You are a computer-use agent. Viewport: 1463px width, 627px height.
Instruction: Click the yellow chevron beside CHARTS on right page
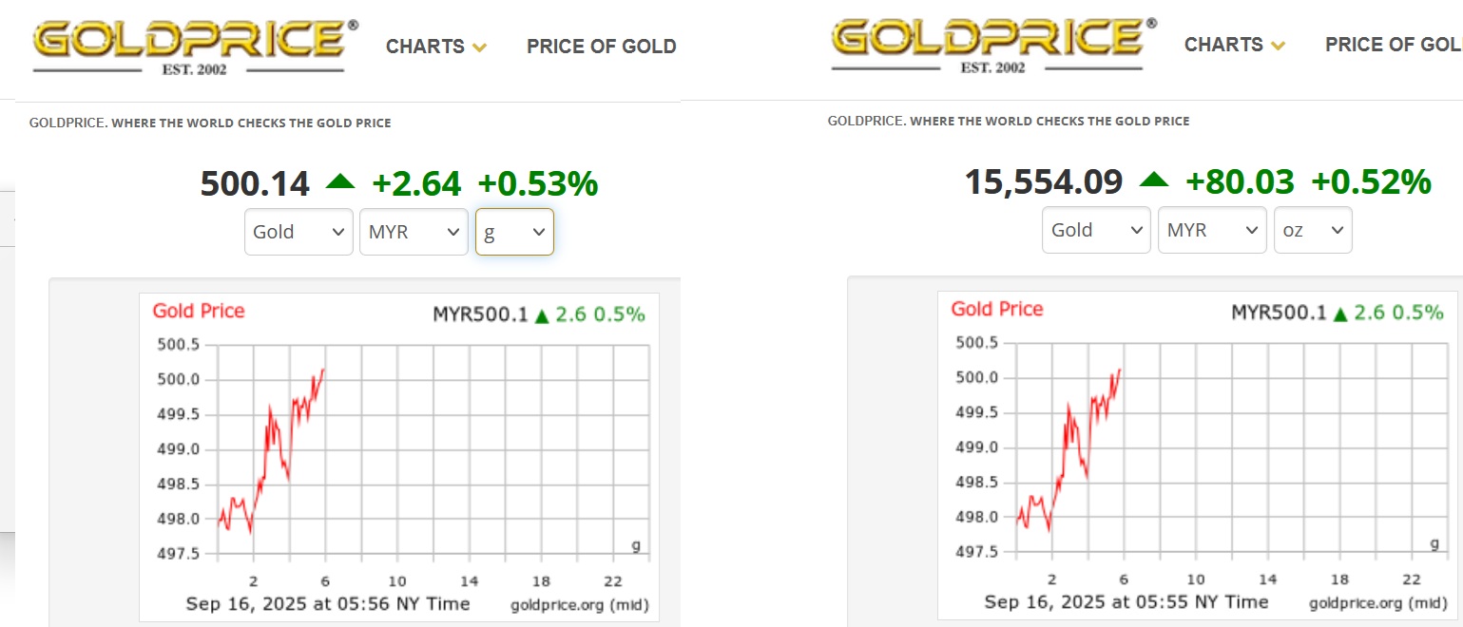pyautogui.click(x=1279, y=46)
